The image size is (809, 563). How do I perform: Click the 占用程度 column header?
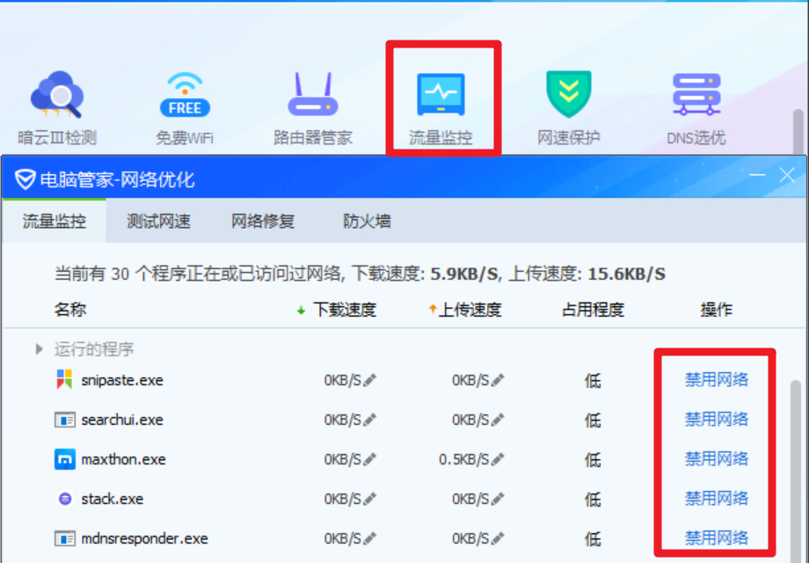tap(593, 310)
